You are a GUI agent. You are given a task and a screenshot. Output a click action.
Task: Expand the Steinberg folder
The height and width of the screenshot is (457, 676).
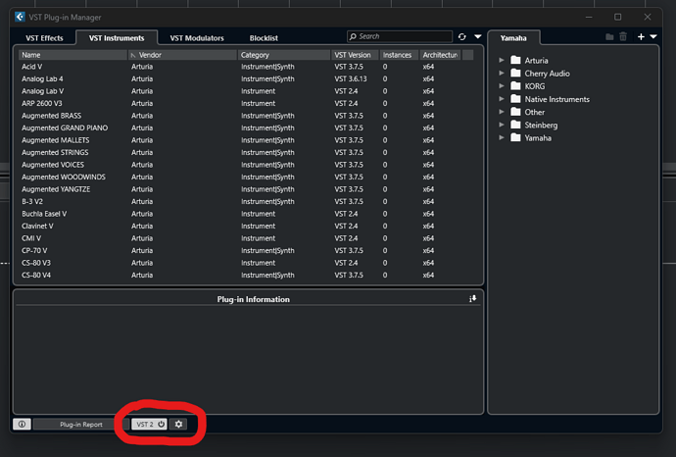coord(502,125)
